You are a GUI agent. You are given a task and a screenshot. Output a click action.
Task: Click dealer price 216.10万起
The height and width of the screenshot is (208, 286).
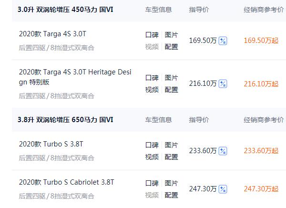261,84
